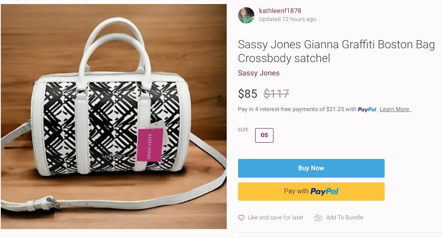Enlarge the Boston bag product photo
Viewport: 442px width, 238px height.
[x=114, y=117]
